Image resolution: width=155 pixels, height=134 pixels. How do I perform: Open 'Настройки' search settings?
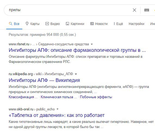[x=137, y=24]
